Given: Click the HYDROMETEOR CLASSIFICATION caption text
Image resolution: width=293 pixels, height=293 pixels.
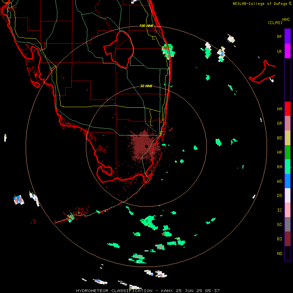Looking at the screenshot, I should [x=114, y=291].
